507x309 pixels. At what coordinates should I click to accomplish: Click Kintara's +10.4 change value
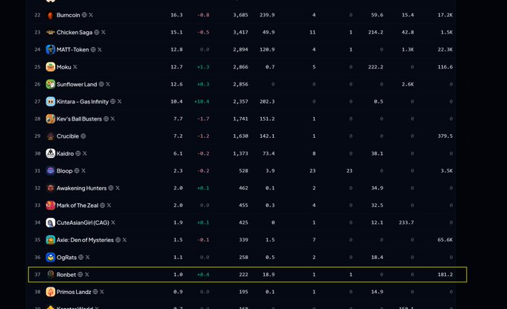(202, 101)
